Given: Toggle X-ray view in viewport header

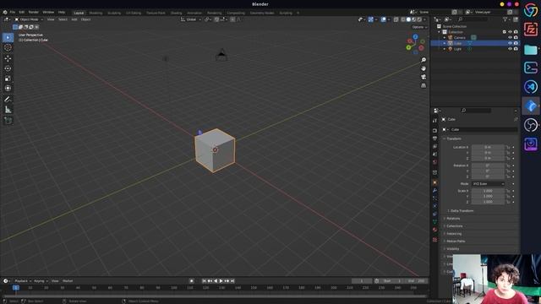Looking at the screenshot, I should tap(396, 19).
